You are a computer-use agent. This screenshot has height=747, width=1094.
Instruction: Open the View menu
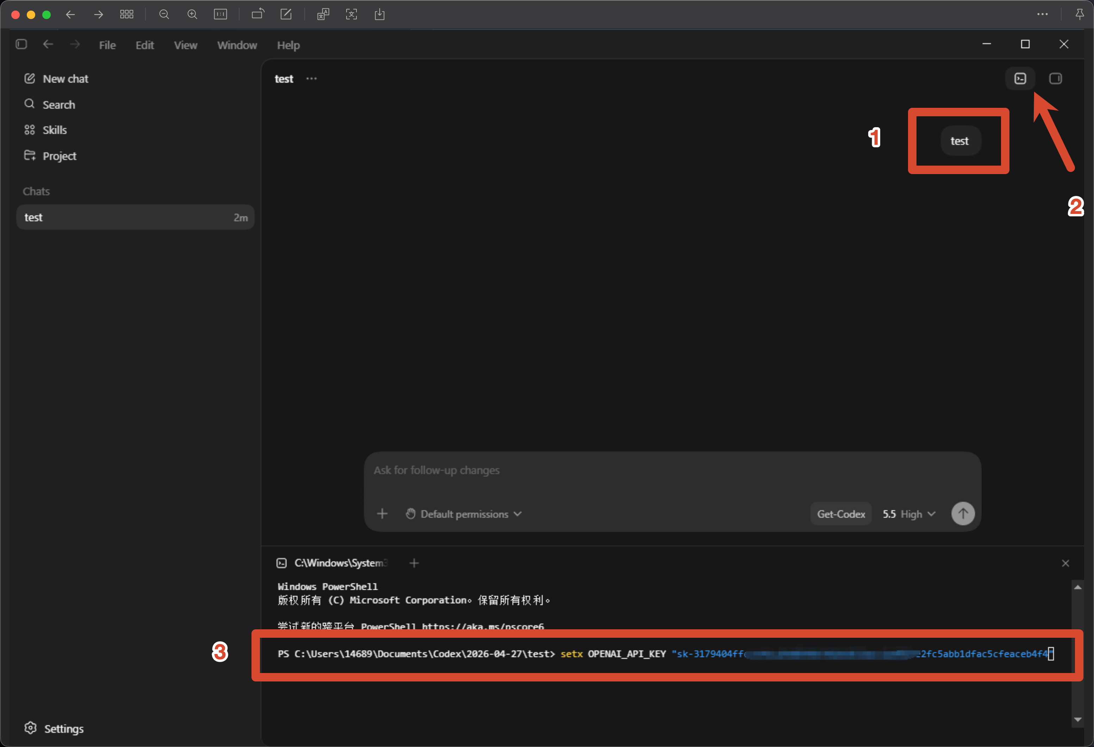tap(186, 45)
